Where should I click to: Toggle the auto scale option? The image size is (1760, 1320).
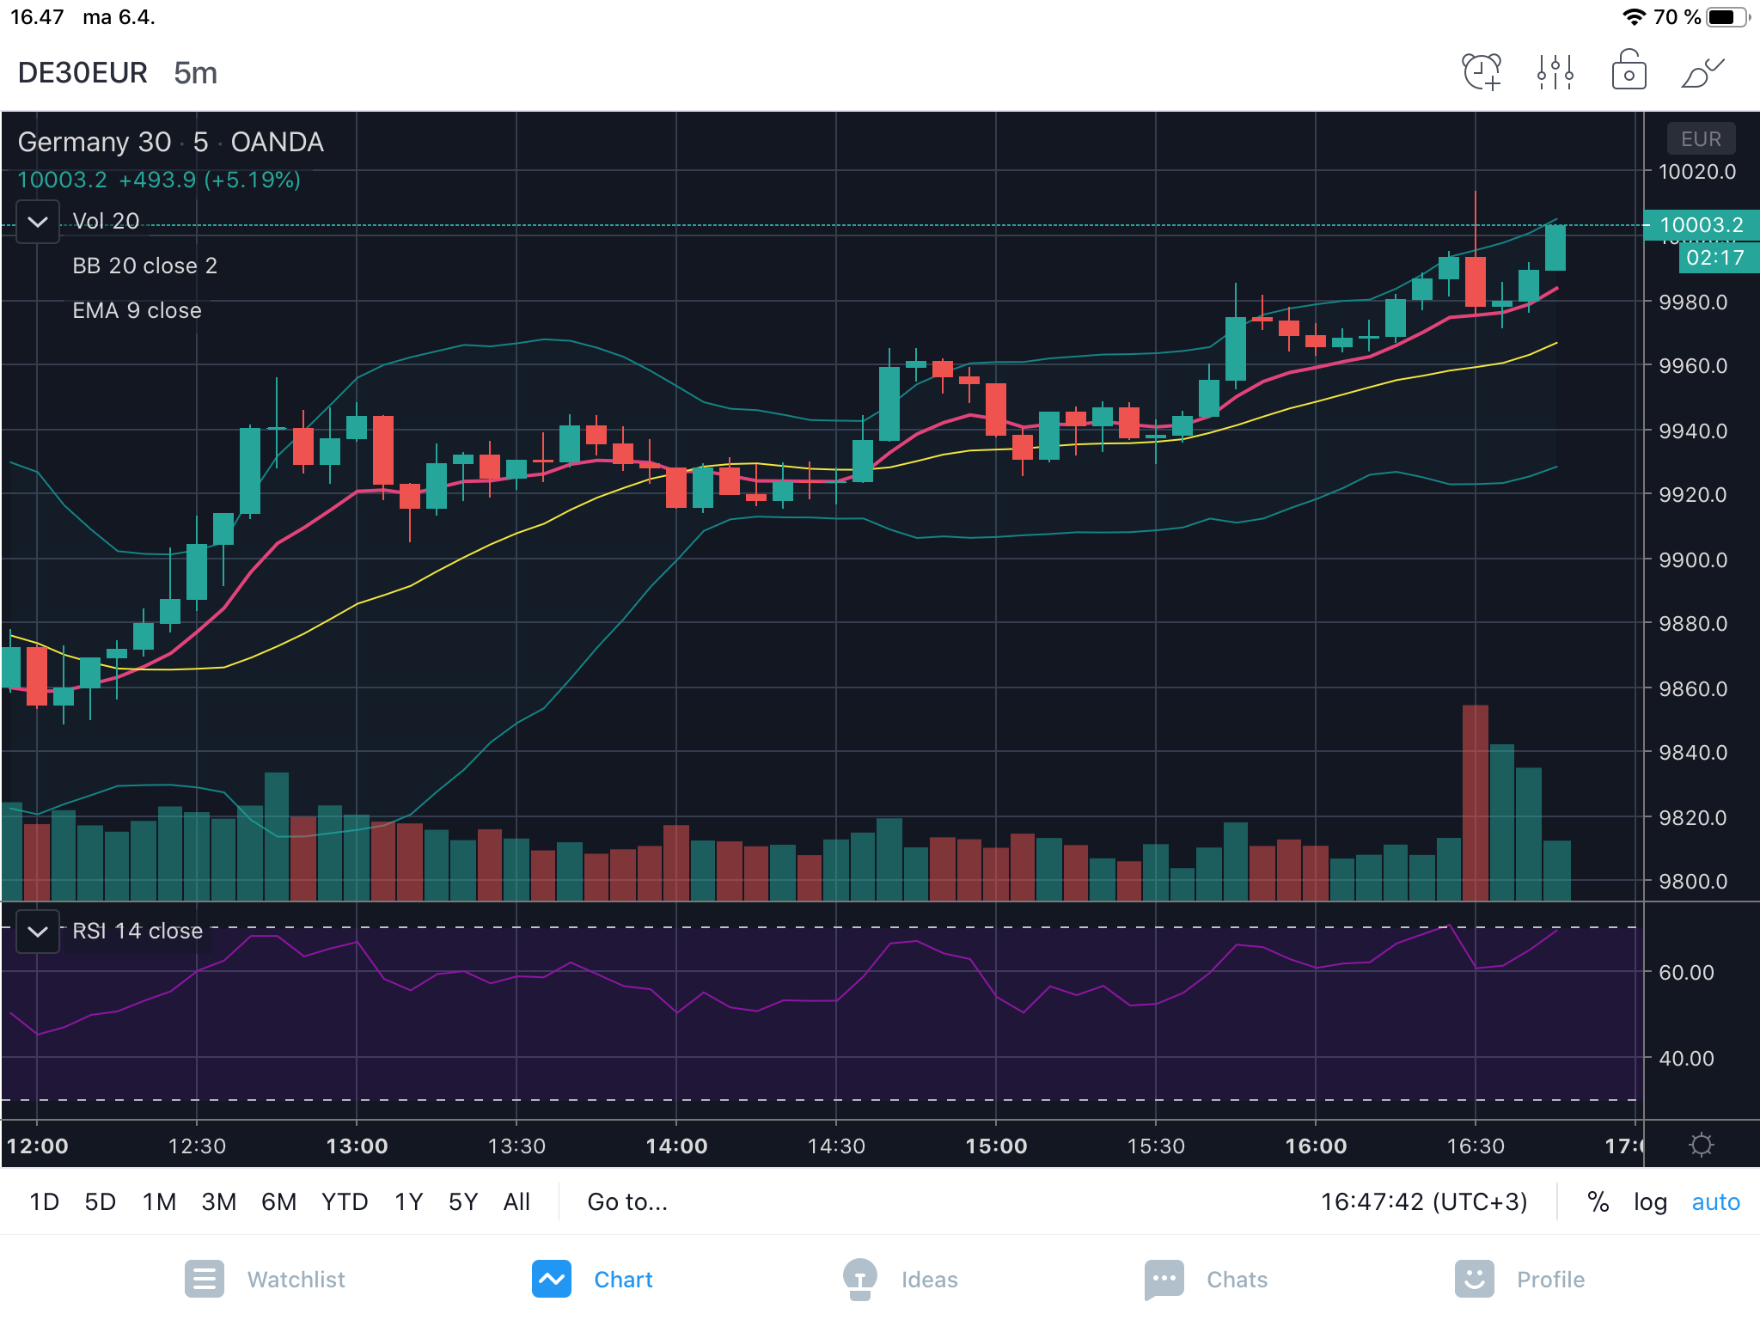[1715, 1201]
